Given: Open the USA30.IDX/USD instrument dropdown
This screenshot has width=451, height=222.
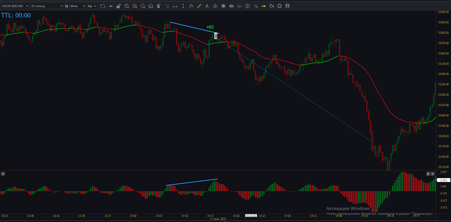Looking at the screenshot, I should [14, 6].
